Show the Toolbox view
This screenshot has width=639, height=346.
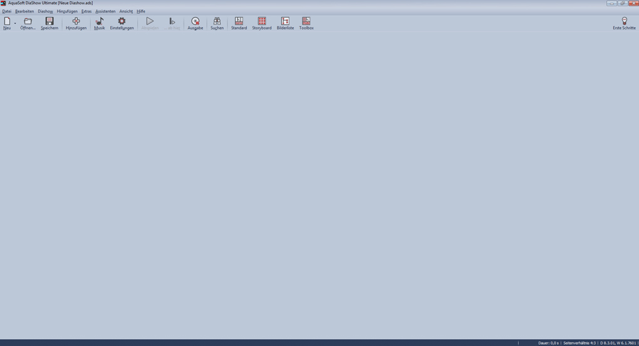point(306,22)
